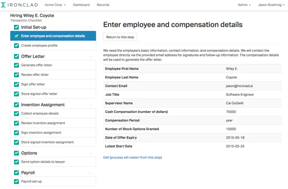Open the Jason Boehmig user menu
This screenshot has height=189, width=288.
coord(271,5)
